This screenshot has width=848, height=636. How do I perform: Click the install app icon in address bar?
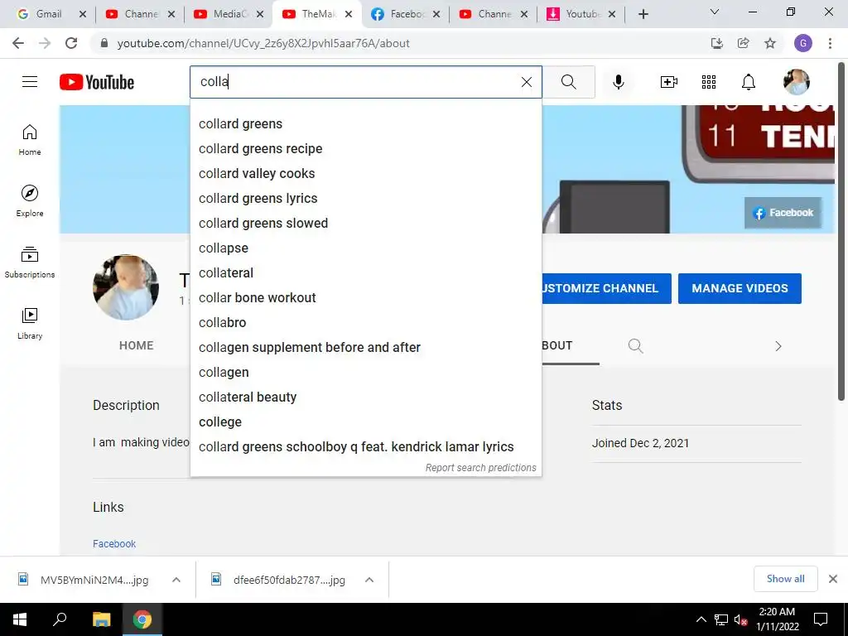coord(716,43)
